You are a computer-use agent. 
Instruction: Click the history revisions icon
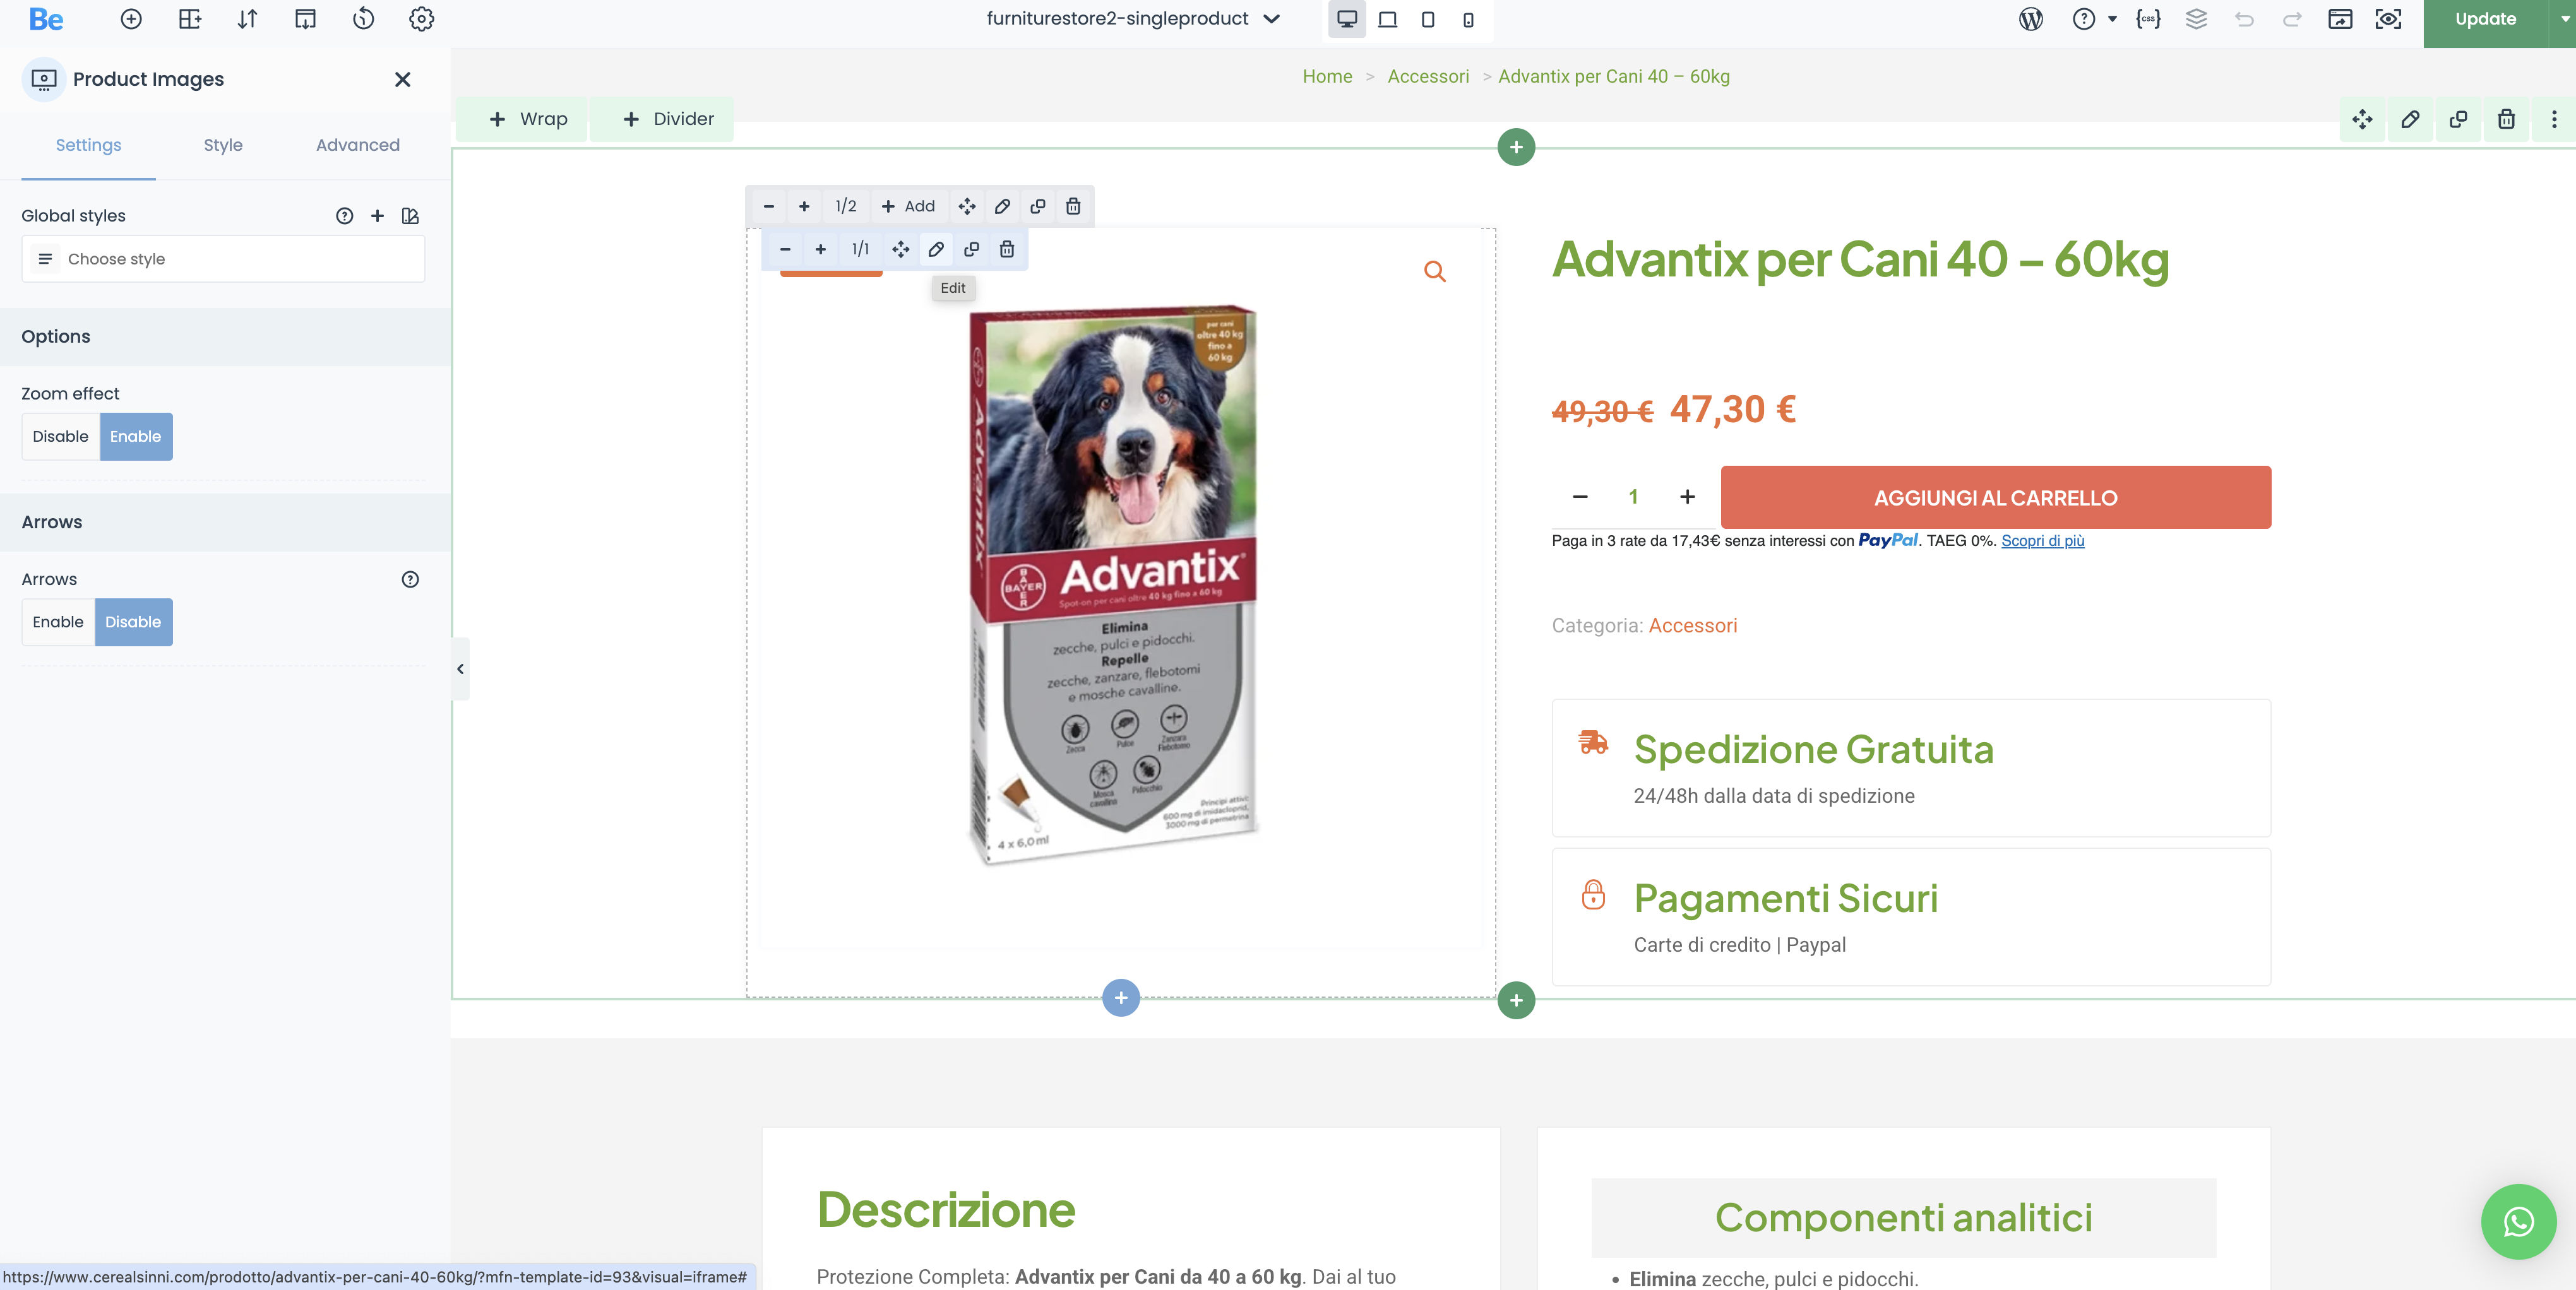click(x=363, y=19)
